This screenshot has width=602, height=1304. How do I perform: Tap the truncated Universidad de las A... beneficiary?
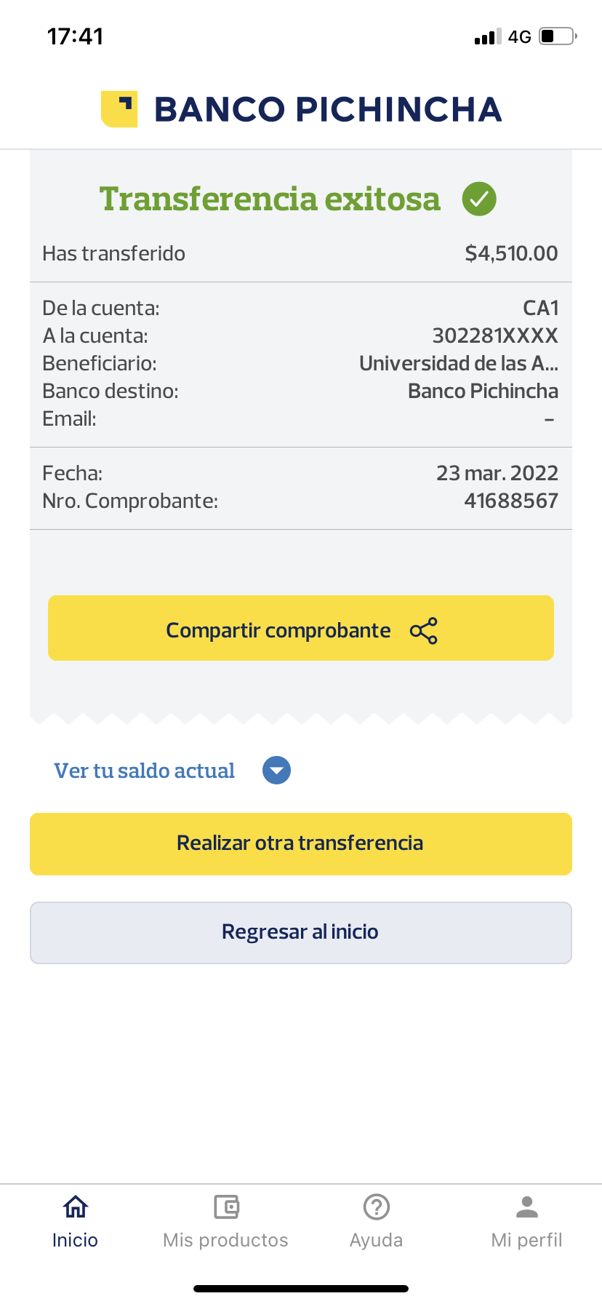(459, 363)
